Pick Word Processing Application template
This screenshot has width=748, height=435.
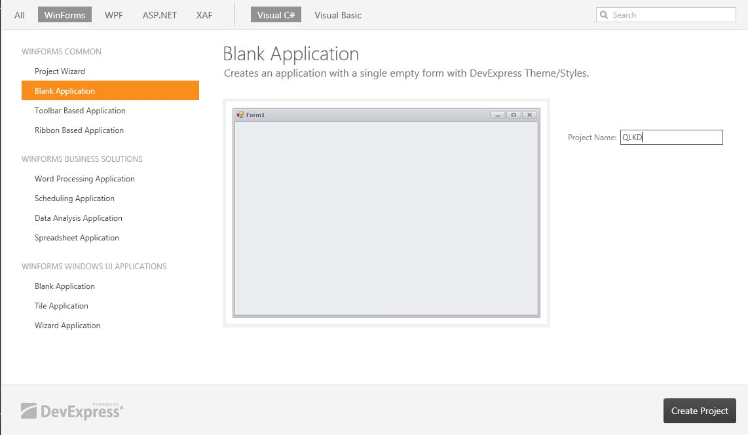point(84,179)
